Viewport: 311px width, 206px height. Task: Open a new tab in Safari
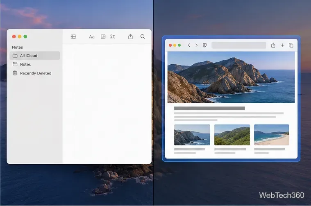point(282,45)
